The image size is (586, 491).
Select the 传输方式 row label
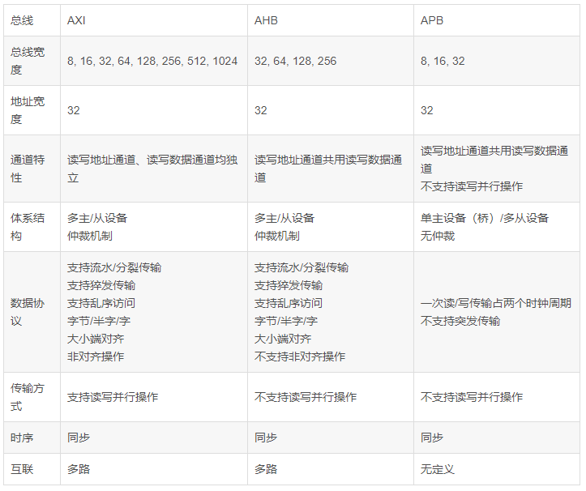[x=28, y=397]
